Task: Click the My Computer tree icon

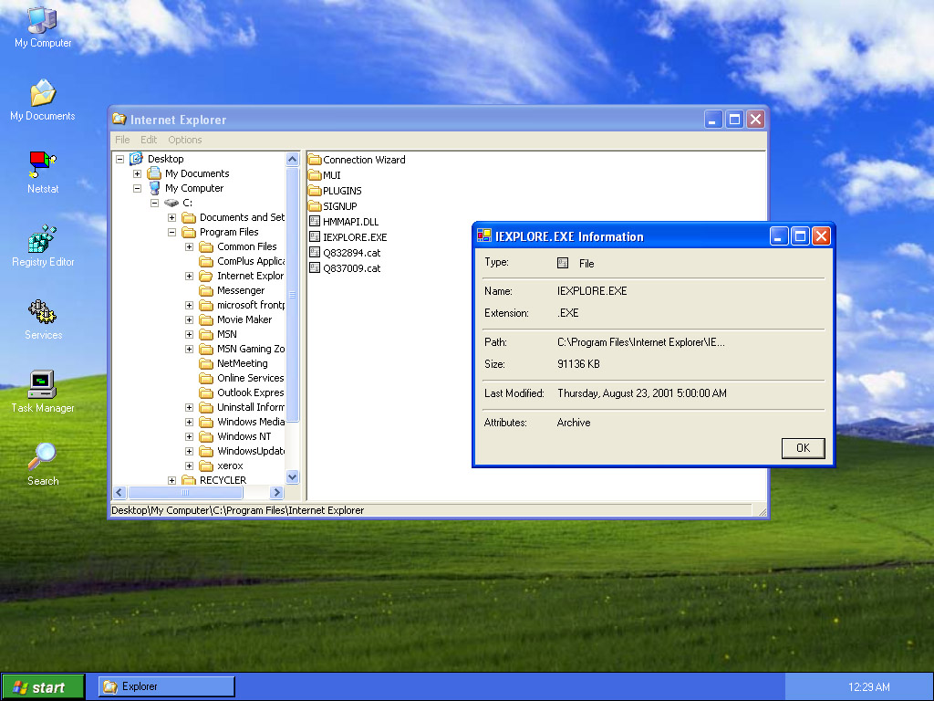Action: [154, 188]
